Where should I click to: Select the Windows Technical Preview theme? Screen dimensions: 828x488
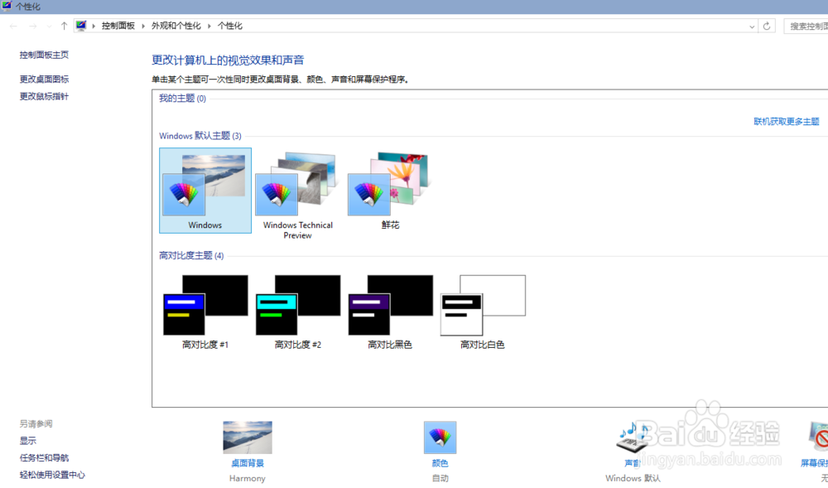(x=298, y=195)
